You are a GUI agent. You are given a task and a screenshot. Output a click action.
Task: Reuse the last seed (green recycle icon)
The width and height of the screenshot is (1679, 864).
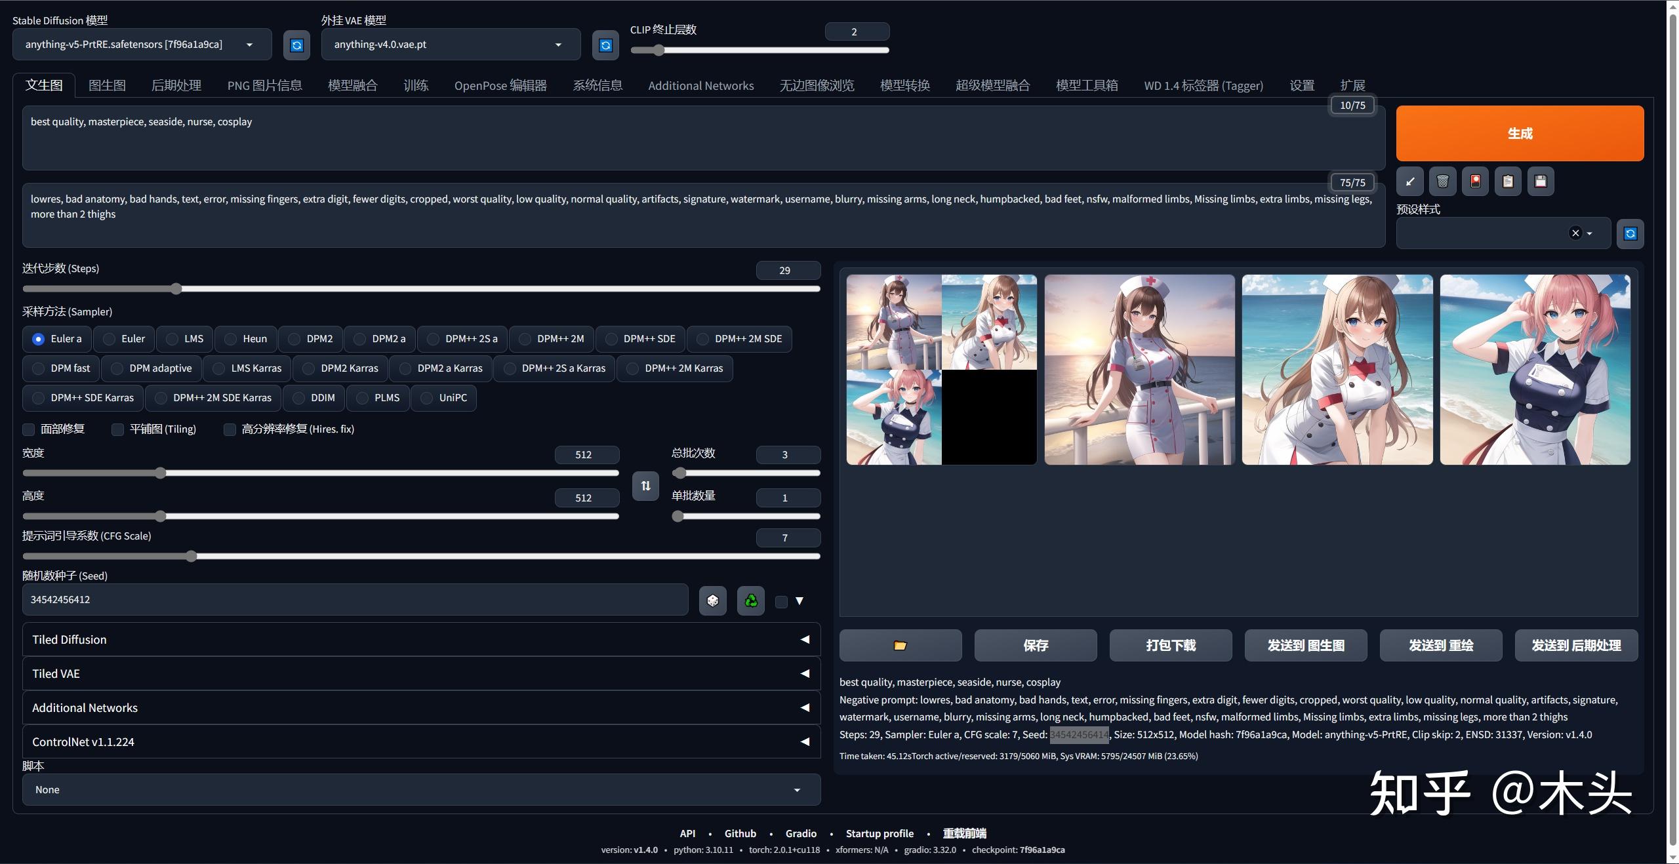click(x=750, y=600)
